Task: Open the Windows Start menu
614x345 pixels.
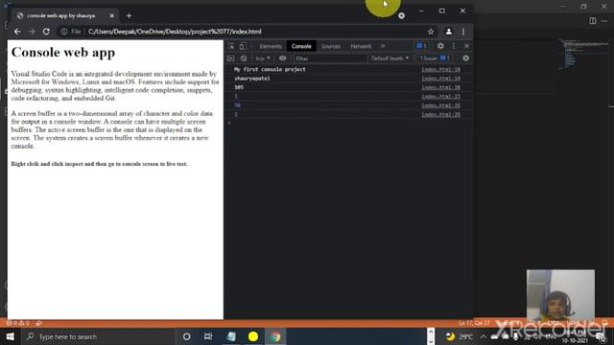Action: (x=10, y=336)
